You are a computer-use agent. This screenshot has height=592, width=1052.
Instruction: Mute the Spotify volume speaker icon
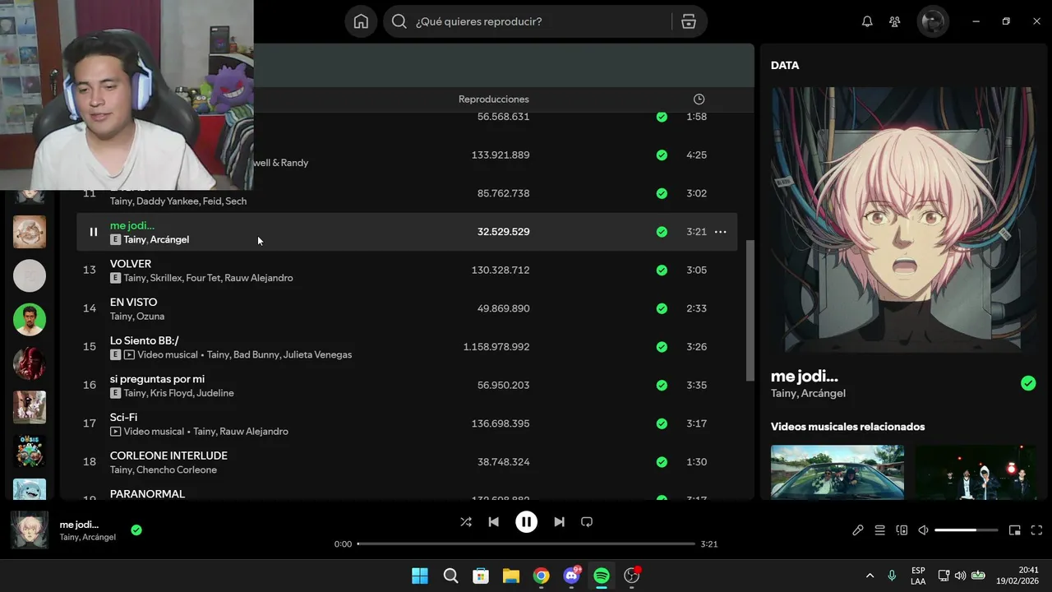pyautogui.click(x=923, y=530)
